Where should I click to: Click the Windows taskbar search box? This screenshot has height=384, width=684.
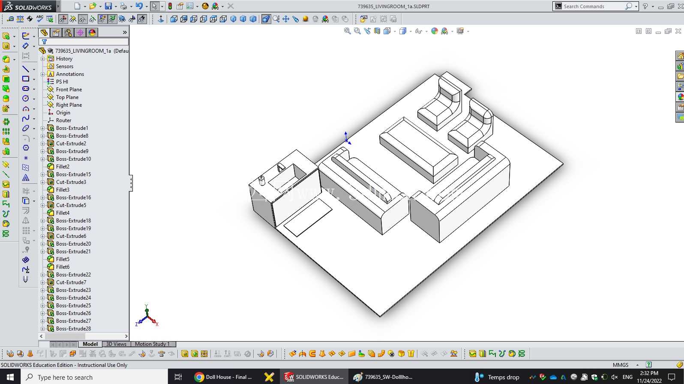click(x=94, y=377)
